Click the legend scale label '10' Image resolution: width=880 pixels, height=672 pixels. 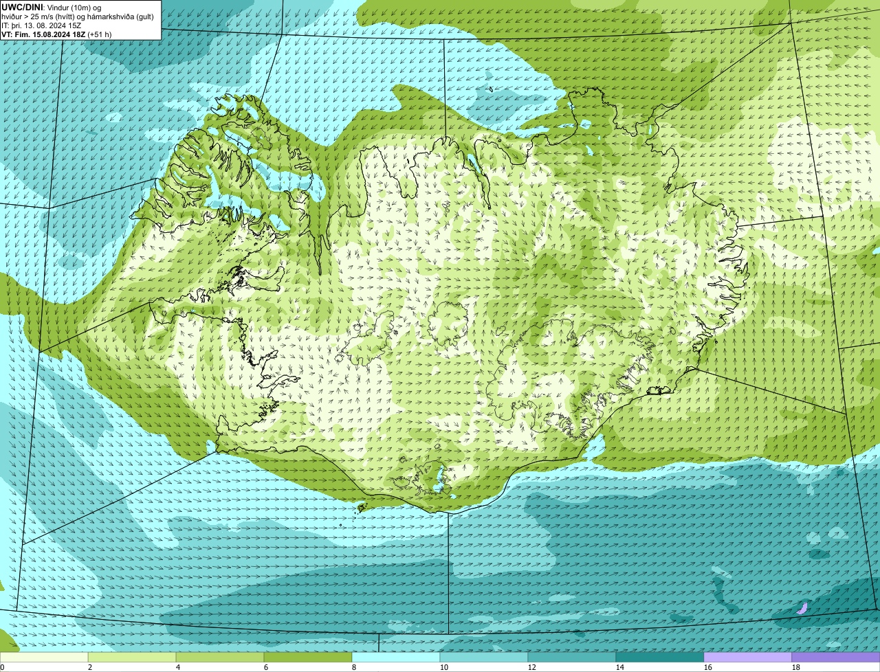coord(444,667)
